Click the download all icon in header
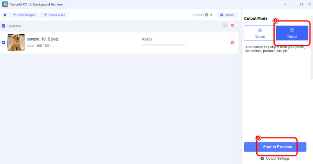The width and height of the screenshot is (313, 164). (x=225, y=25)
